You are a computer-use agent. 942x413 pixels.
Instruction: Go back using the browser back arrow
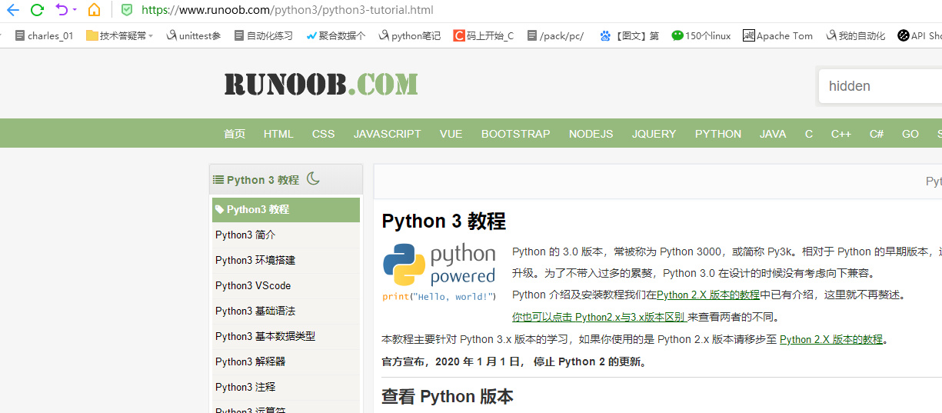[12, 10]
